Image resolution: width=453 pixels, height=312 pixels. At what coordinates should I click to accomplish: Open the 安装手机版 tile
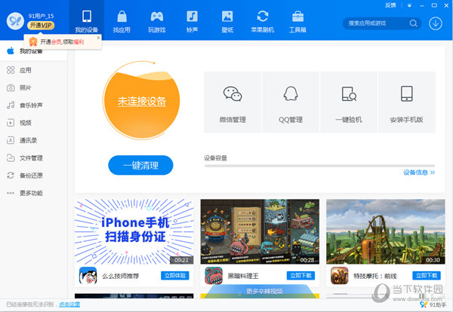(407, 102)
